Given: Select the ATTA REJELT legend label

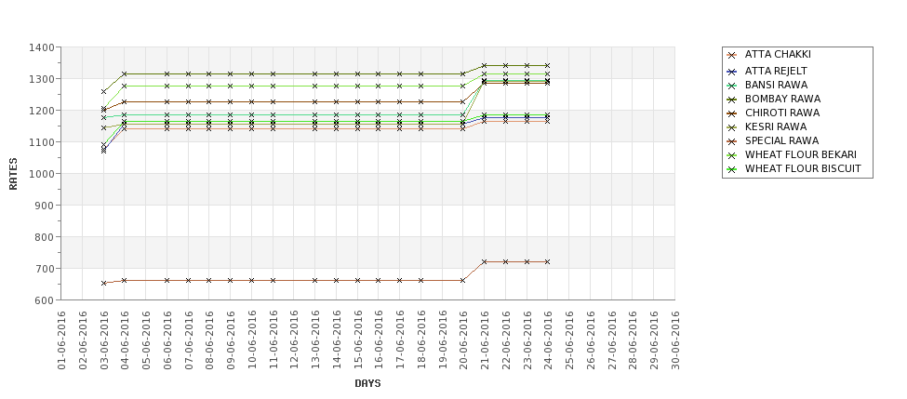Looking at the screenshot, I should pyautogui.click(x=776, y=71).
